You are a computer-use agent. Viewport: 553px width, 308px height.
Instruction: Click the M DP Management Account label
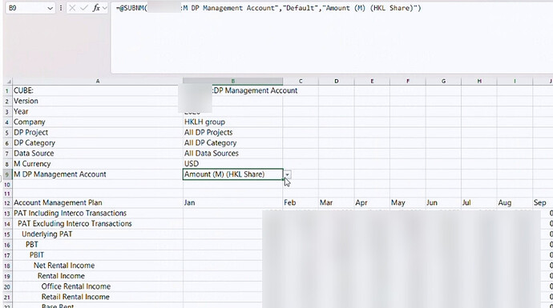[x=98, y=174]
